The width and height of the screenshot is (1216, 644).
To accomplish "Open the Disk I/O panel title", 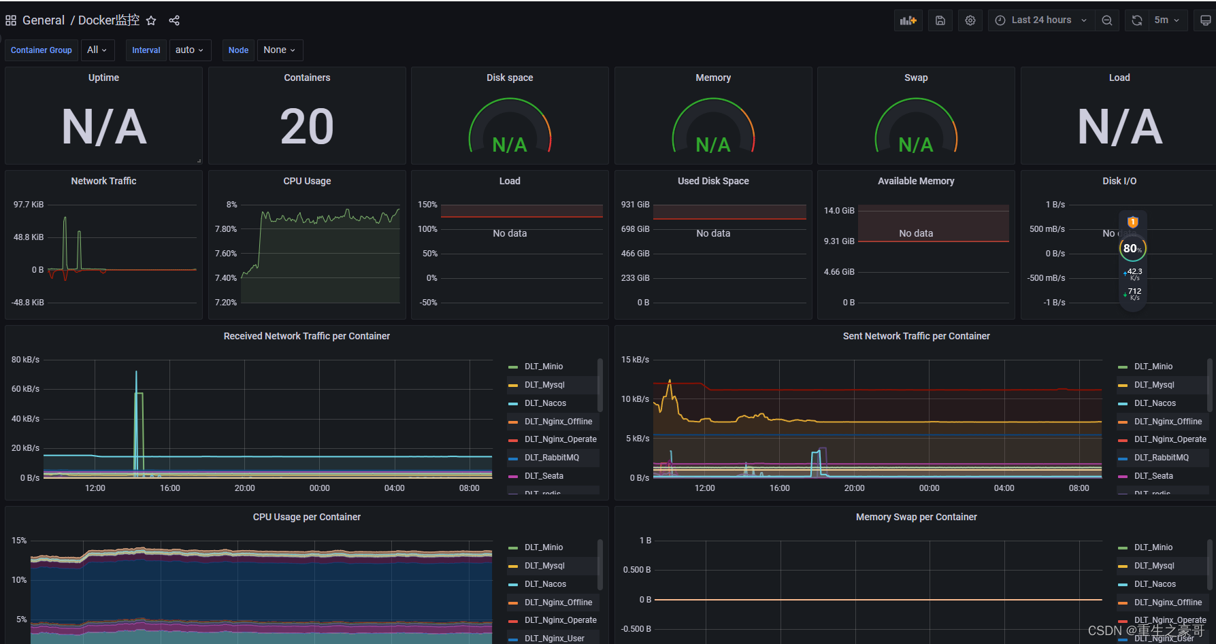I will point(1119,181).
